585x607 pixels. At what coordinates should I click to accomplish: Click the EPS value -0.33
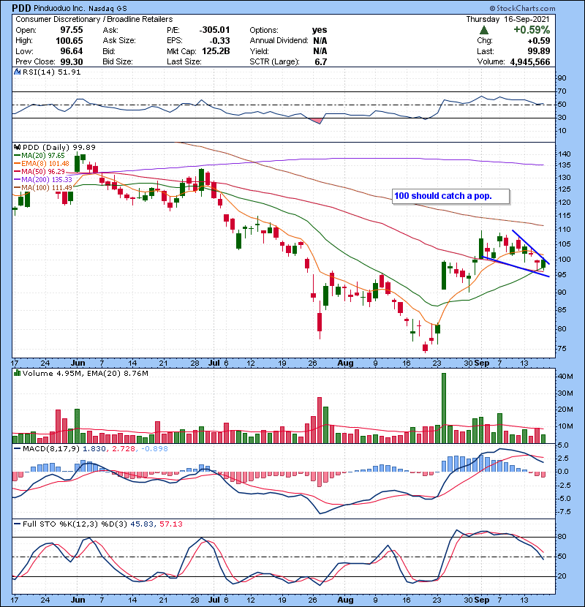219,41
